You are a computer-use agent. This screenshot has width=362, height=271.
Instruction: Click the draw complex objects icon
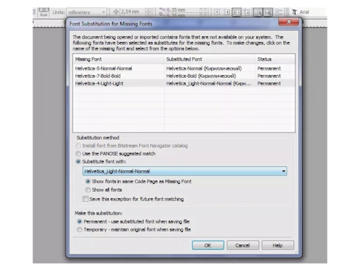coord(258,12)
